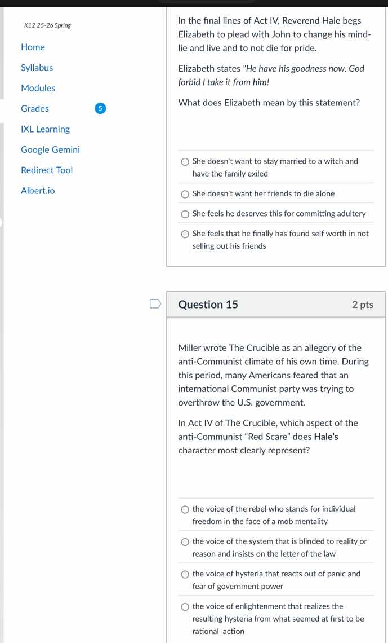Click the flag icon beside Question 15

(155, 305)
